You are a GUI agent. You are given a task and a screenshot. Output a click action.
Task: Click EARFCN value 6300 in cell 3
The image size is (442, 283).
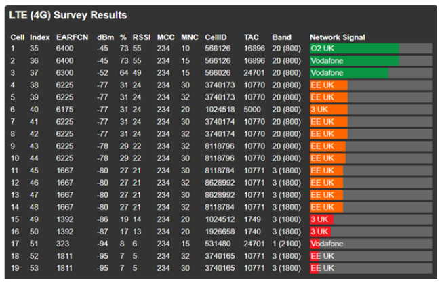65,73
